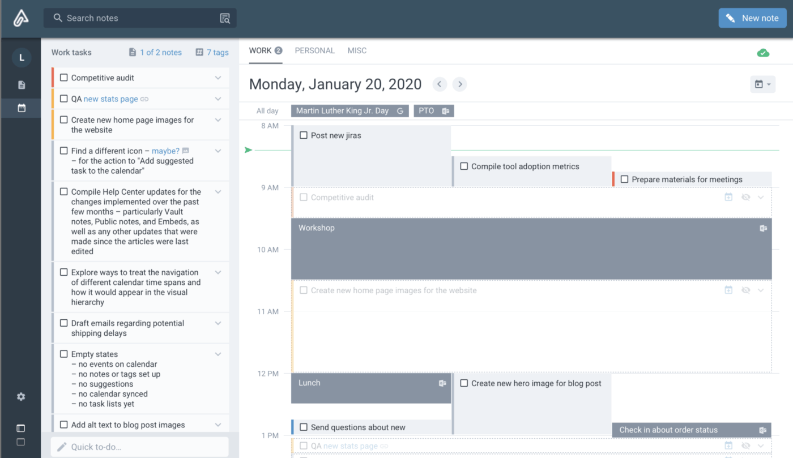This screenshot has height=458, width=793.
Task: Open the calendar view icon in sidebar
Action: (22, 108)
